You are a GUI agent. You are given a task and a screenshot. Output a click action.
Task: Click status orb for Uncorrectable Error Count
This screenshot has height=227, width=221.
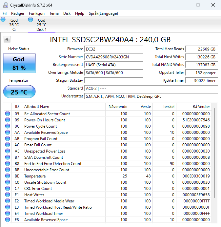click(8, 170)
